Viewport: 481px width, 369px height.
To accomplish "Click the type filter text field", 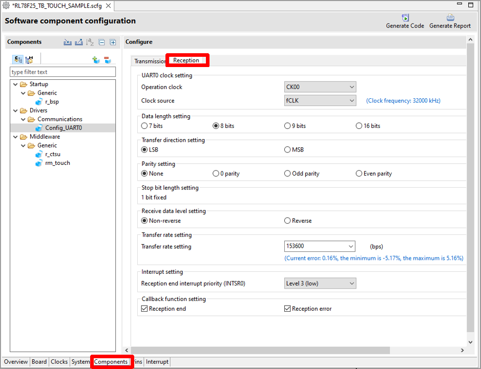I will click(x=62, y=72).
